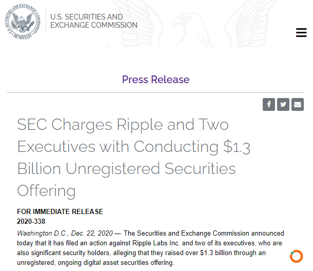The height and width of the screenshot is (271, 313).
Task: Click the SEC Charges Ripple headline
Action: [133, 158]
